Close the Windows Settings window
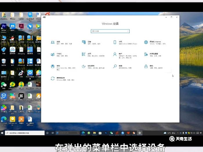203x152 pixels. [x=177, y=17]
